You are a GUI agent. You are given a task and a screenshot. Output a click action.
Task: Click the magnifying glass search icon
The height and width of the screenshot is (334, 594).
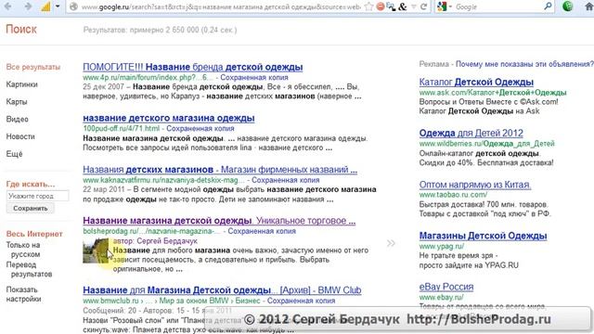(x=548, y=6)
